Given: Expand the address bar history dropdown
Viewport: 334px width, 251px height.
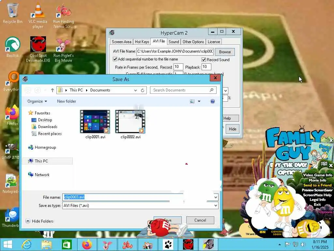Looking at the screenshot, I should (x=135, y=90).
